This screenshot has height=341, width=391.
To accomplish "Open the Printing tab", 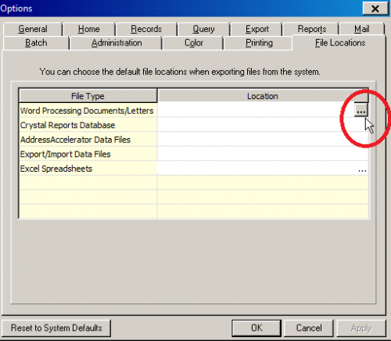I will point(259,43).
